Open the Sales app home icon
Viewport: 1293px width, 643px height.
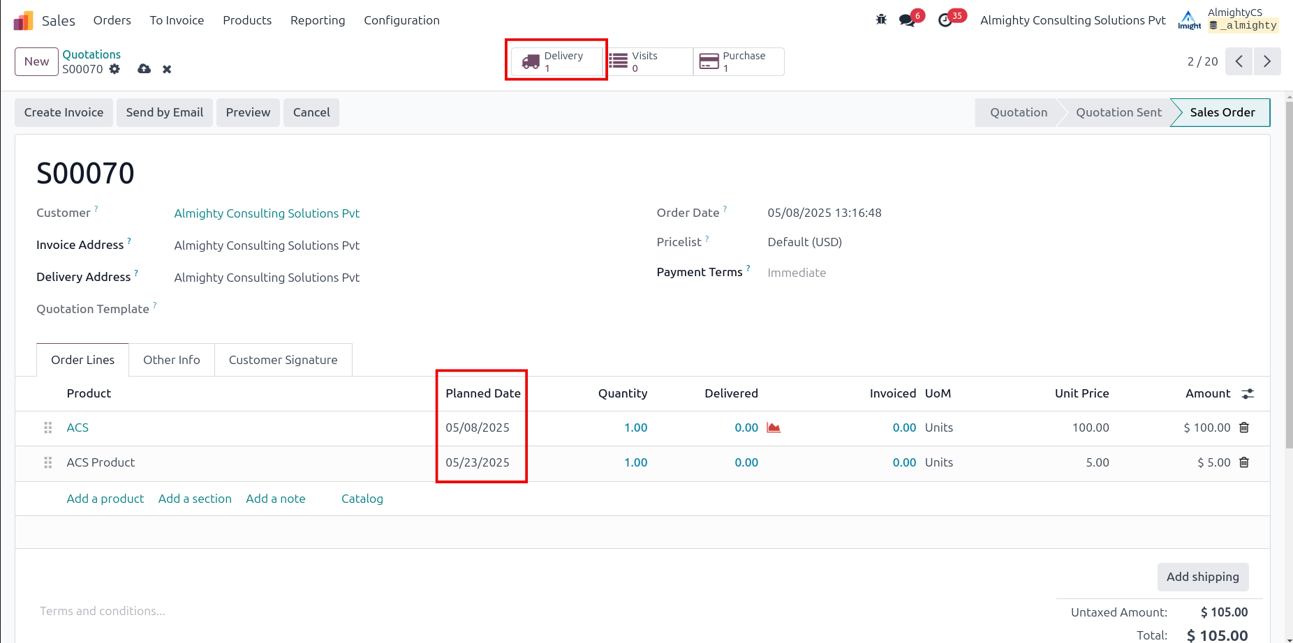click(23, 20)
